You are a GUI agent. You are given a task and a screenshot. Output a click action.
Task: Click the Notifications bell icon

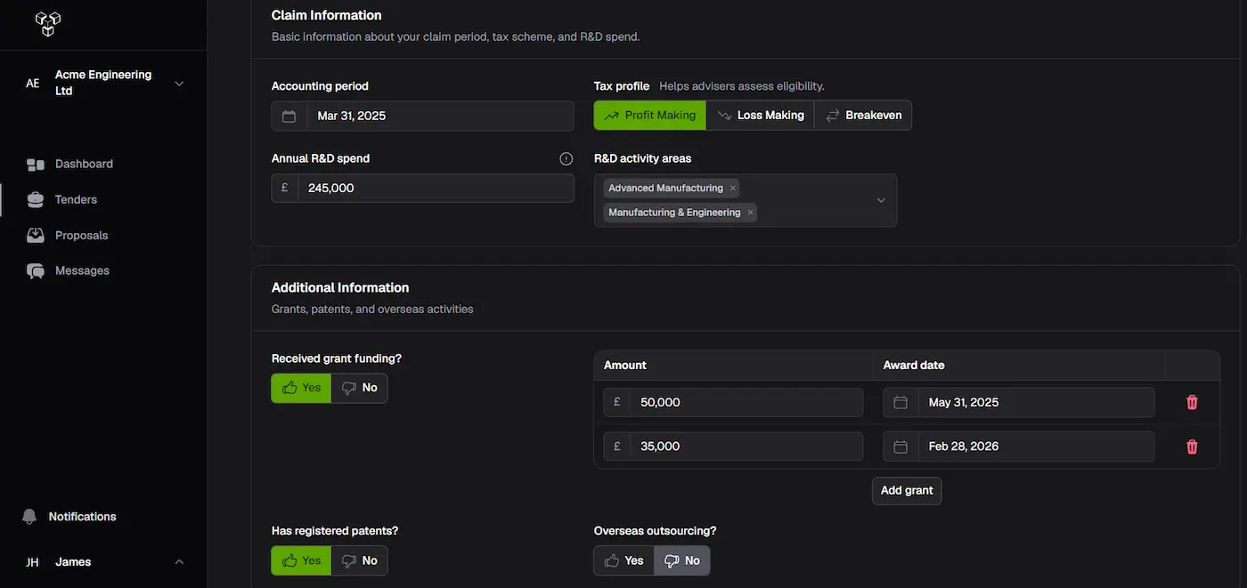29,517
